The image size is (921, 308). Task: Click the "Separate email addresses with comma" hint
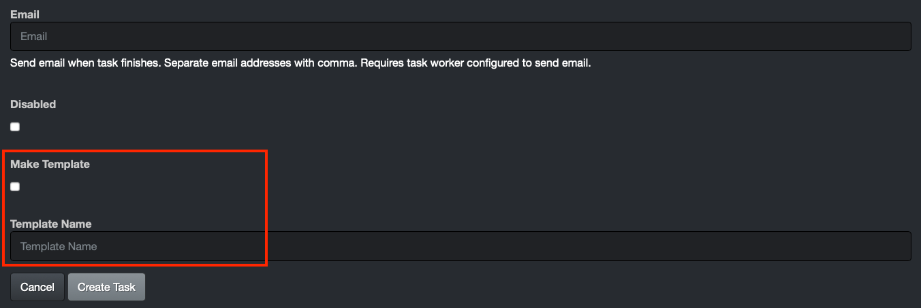coord(261,64)
